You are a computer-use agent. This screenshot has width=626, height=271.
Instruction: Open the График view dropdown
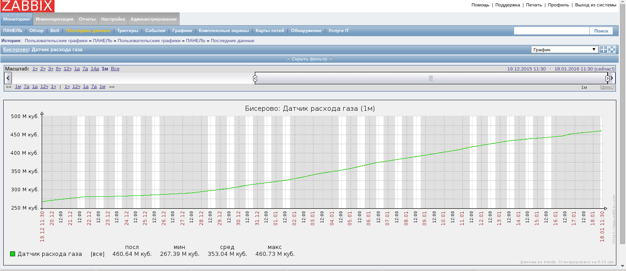coord(565,49)
